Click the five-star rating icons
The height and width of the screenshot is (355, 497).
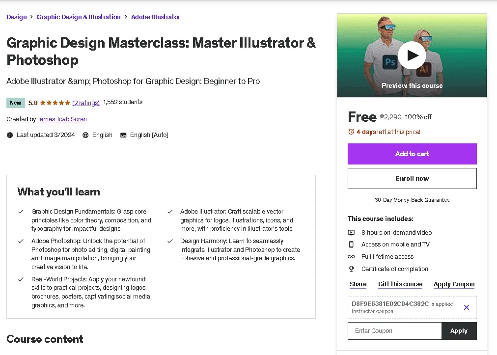click(55, 103)
